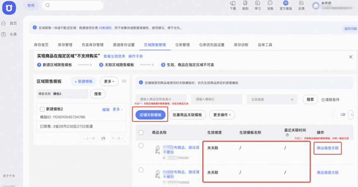Click thumbnail of product ending 7139992
This screenshot has width=358, height=187.
[158, 174]
